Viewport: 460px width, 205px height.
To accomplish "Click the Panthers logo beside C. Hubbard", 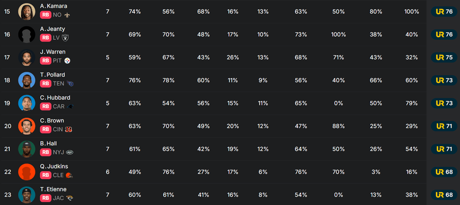I will point(70,107).
